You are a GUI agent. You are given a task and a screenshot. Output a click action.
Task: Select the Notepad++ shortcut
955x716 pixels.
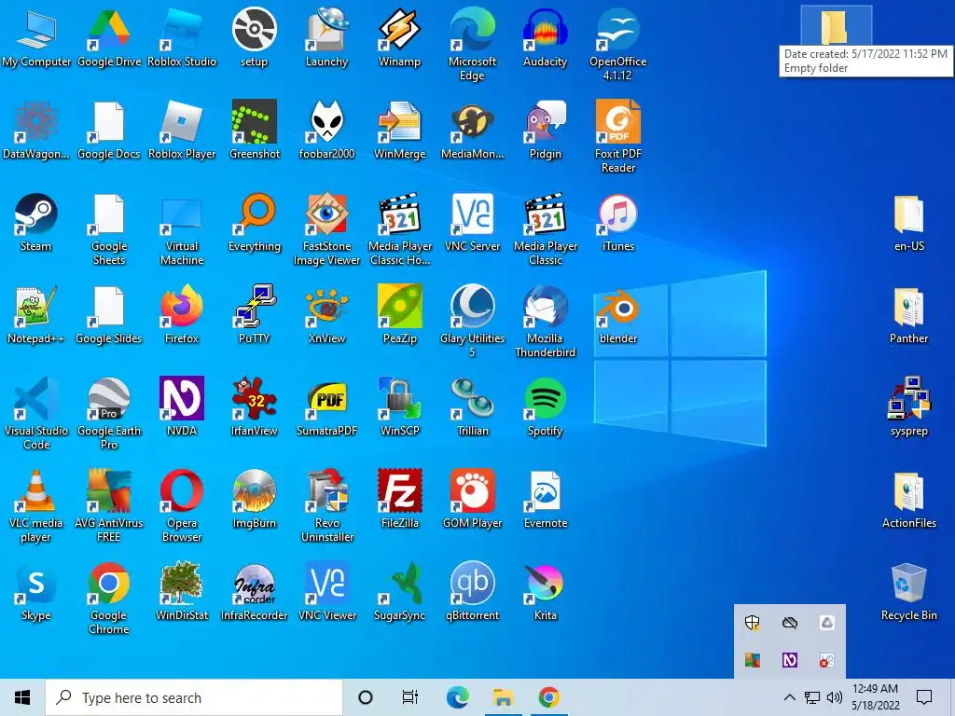click(x=36, y=314)
